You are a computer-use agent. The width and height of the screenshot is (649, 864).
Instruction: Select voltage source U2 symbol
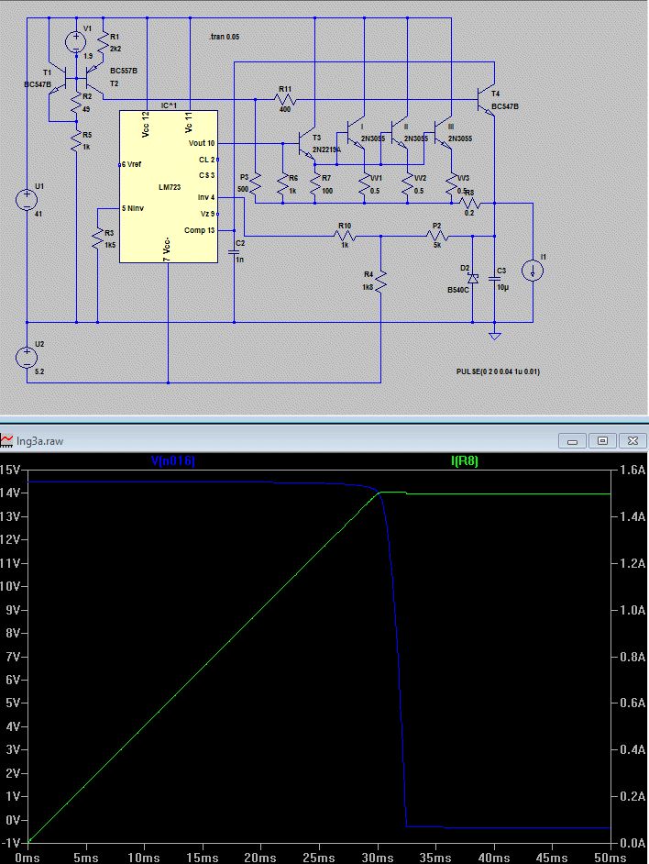tap(27, 357)
